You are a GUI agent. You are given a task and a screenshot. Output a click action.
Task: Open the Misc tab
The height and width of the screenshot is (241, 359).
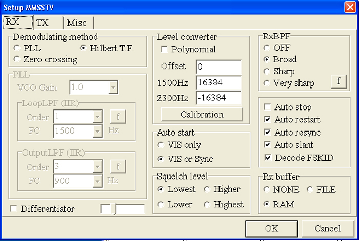click(x=78, y=23)
